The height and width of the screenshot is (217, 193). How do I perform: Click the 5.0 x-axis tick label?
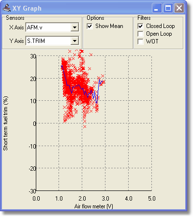click(x=152, y=199)
